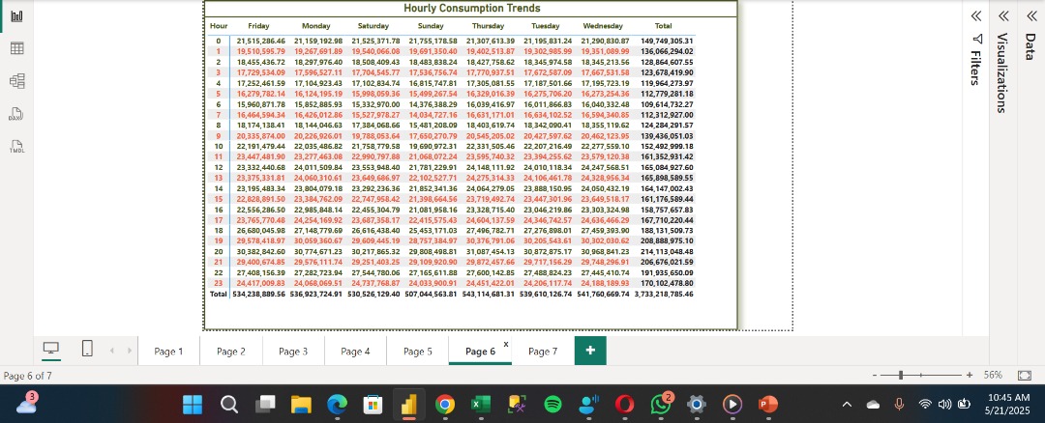Image resolution: width=1045 pixels, height=423 pixels.
Task: Open the weather widget in taskbar
Action: tap(26, 404)
